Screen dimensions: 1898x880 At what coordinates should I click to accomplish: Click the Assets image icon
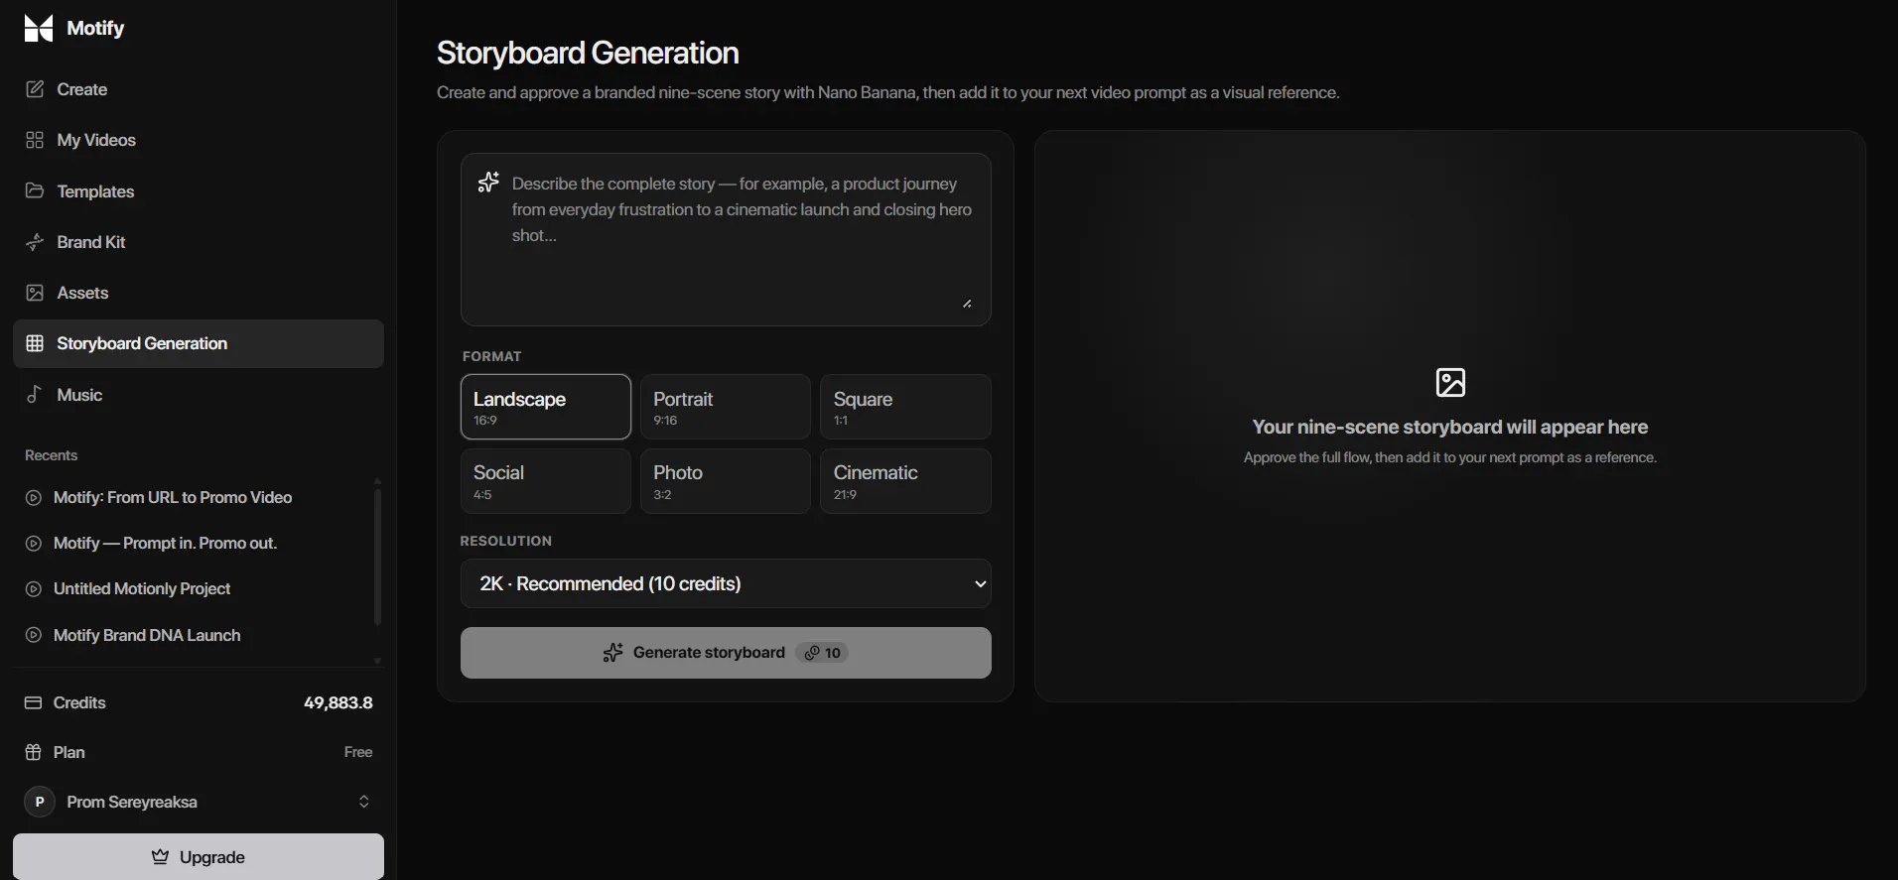click(35, 293)
